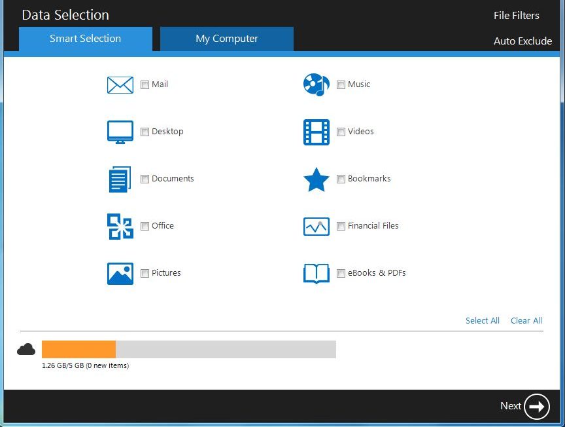Screen dimensions: 565x427
Task: Click the eBooks & PDFs label text
Action: [377, 273]
